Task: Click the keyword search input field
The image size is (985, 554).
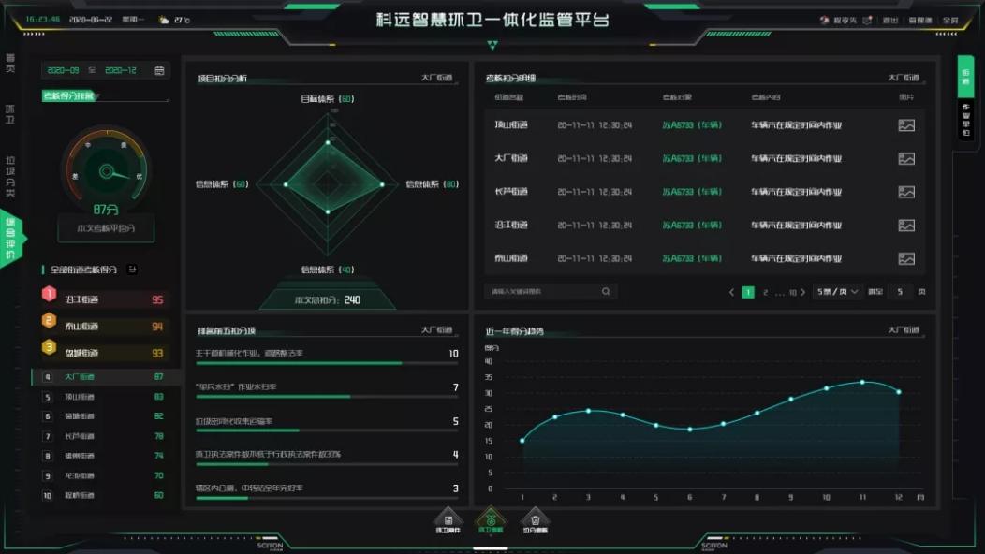Action: tap(541, 292)
